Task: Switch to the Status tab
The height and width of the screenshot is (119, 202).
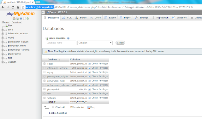Action: [x=81, y=18]
